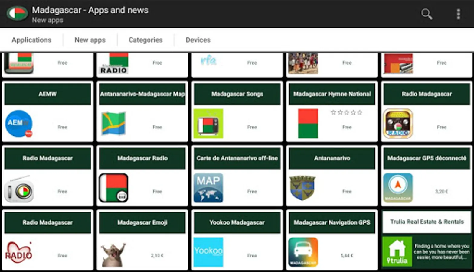474x272 pixels.
Task: Open the Madagascar Songs TV icon
Action: pos(208,124)
